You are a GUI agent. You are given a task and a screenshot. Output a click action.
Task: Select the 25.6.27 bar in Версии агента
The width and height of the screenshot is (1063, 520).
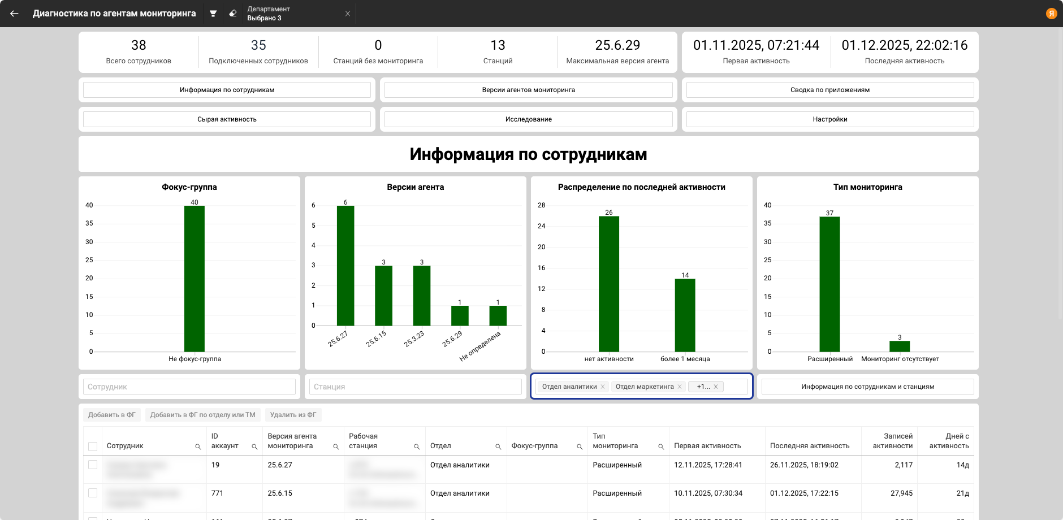(x=345, y=266)
